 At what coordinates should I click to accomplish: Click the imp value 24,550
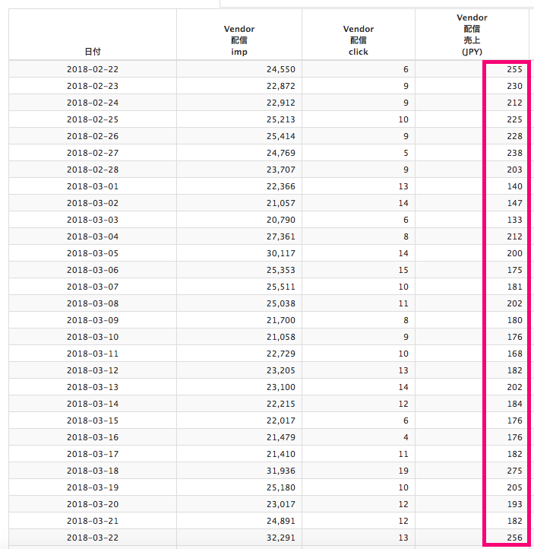pos(281,69)
